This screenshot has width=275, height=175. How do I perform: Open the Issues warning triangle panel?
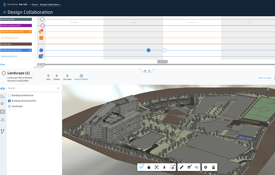coord(2,120)
